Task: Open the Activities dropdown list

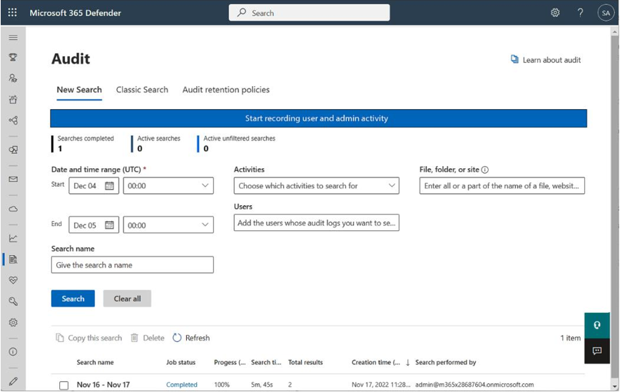Action: click(316, 186)
